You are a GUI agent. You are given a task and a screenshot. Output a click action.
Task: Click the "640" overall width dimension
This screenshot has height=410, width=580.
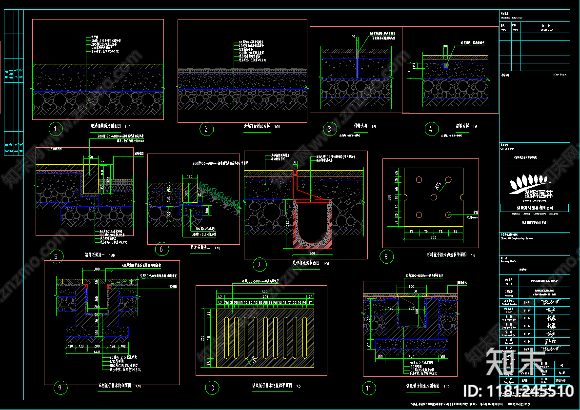(97, 352)
